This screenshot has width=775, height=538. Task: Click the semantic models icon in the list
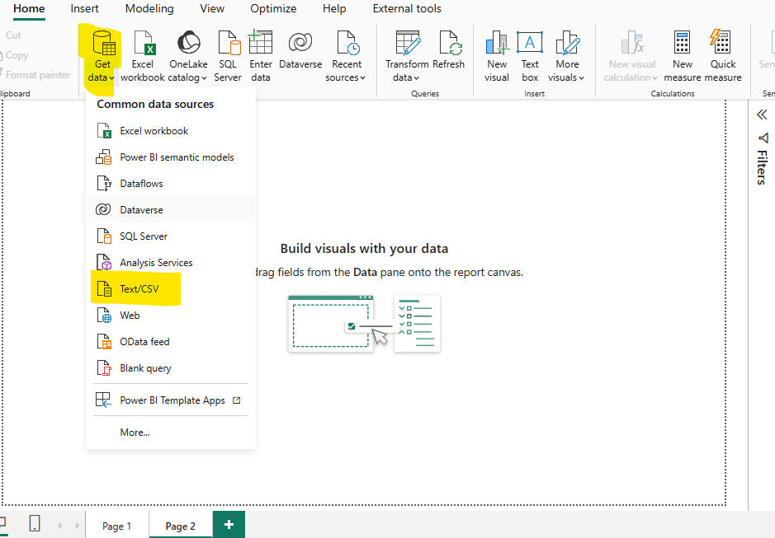104,157
